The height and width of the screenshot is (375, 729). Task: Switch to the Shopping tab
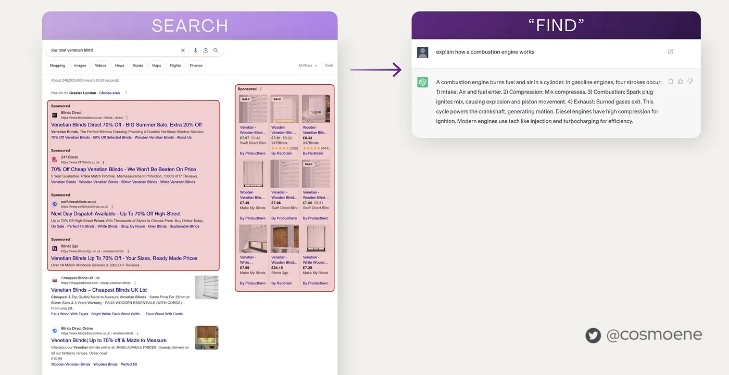click(x=57, y=66)
